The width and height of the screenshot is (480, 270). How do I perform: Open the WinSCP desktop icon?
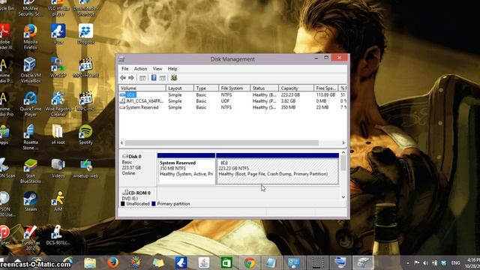[58, 67]
